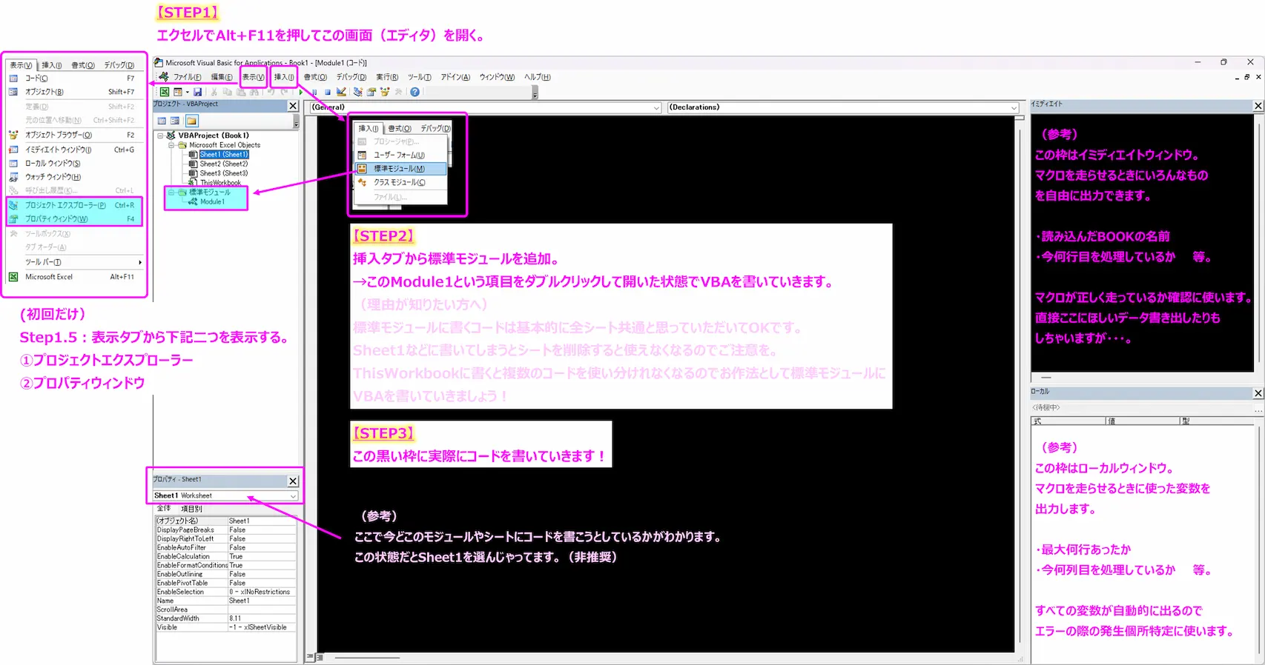Open ファイル(F) in the main menu bar
The height and width of the screenshot is (665, 1265).
[187, 77]
